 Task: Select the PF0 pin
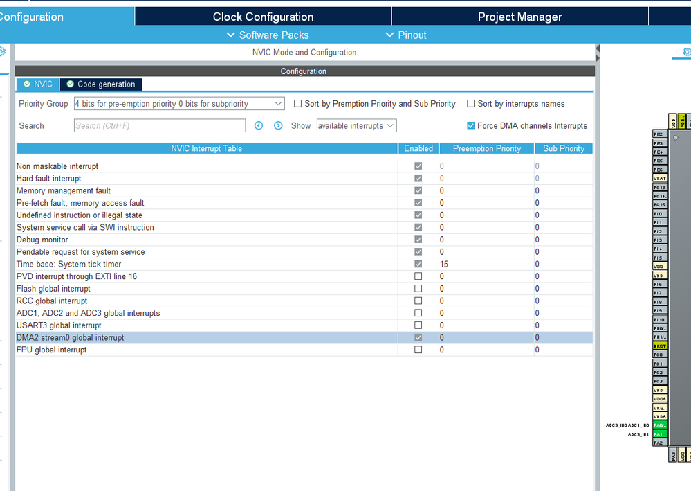coord(660,213)
